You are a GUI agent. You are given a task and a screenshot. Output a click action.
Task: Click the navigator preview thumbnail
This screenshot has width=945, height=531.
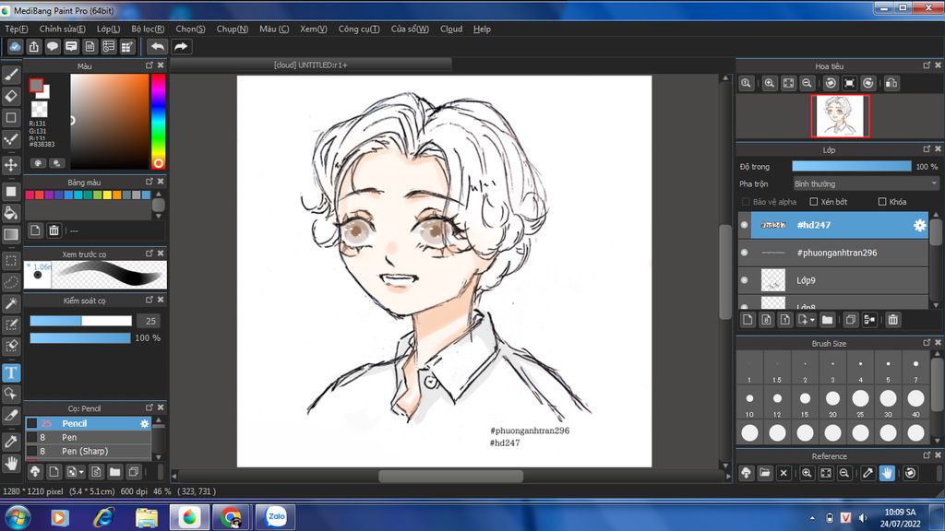pos(840,116)
